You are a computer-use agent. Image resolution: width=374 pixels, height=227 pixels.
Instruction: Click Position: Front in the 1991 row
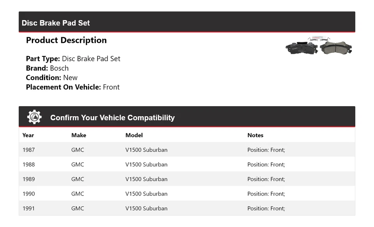tap(266, 208)
